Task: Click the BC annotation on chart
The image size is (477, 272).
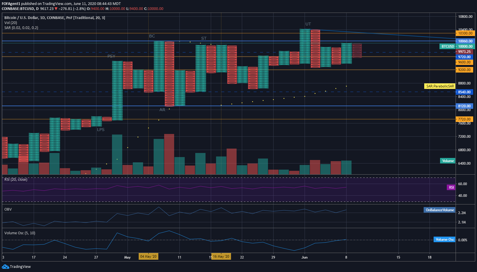Action: pos(152,36)
